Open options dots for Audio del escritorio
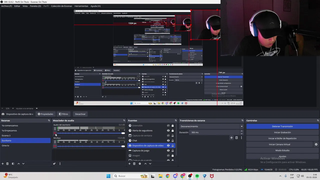The width and height of the screenshot is (320, 180). (x=55, y=129)
